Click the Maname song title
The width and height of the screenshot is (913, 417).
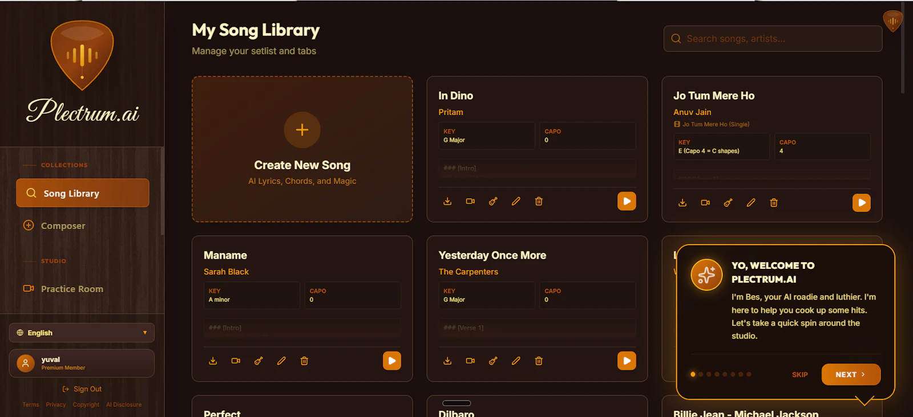(225, 255)
